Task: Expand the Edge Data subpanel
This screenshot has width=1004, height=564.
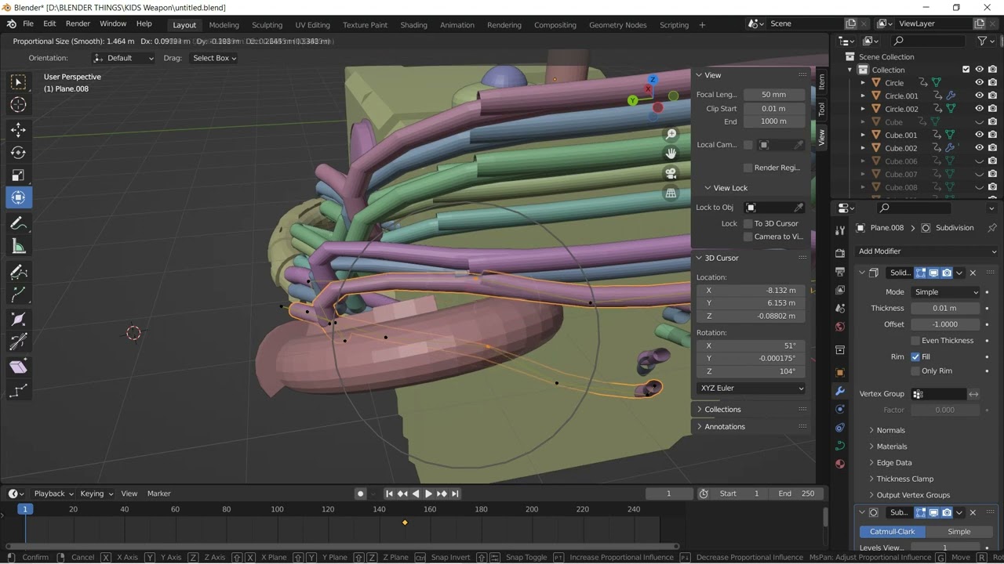Action: pyautogui.click(x=893, y=463)
